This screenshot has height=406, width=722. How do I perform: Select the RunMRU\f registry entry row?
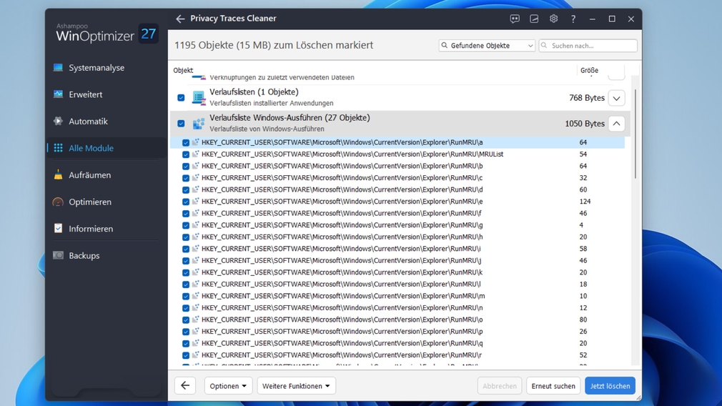pyautogui.click(x=397, y=213)
